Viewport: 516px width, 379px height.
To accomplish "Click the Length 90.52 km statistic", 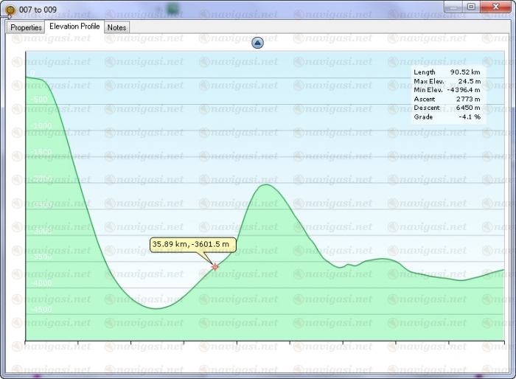I will click(x=447, y=72).
